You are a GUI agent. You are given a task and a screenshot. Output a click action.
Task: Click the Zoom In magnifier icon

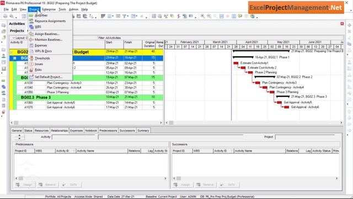click(202, 16)
